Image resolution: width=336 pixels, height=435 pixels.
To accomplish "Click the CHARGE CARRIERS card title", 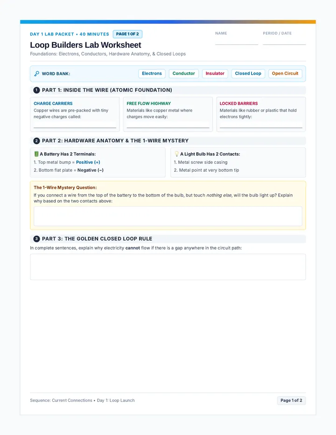I will 53,104.
